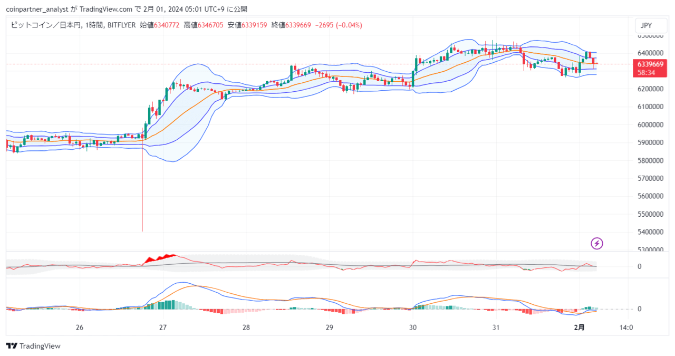
Task: Click the long red wick spike on chart
Action: pos(142,190)
